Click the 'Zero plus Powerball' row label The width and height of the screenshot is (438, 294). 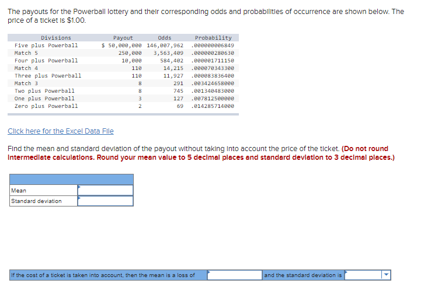46,106
